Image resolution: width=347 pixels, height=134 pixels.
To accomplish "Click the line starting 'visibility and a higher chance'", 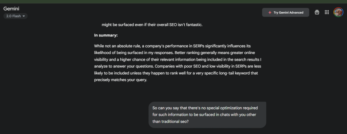I will tap(178, 59).
